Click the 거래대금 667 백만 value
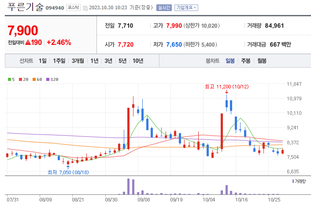The height and width of the screenshot is (208, 311). pos(280,44)
